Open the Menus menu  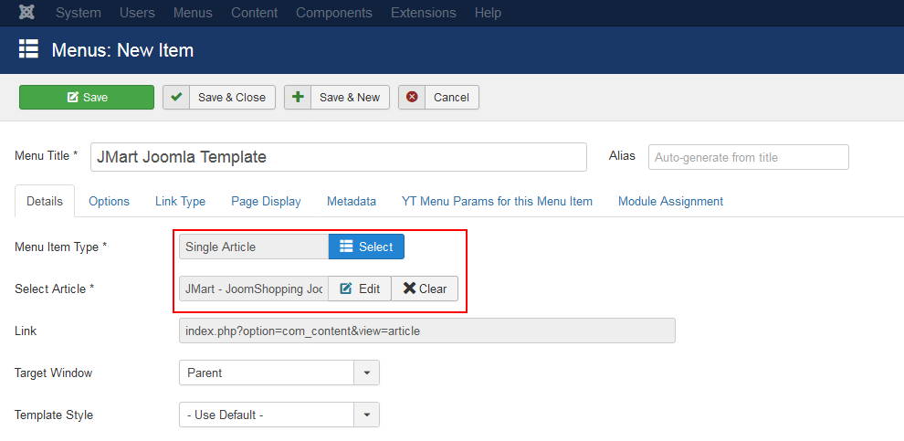click(193, 13)
